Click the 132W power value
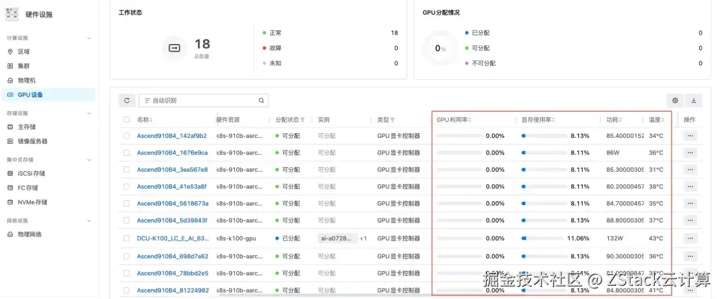Image resolution: width=721 pixels, height=299 pixels. 615,238
